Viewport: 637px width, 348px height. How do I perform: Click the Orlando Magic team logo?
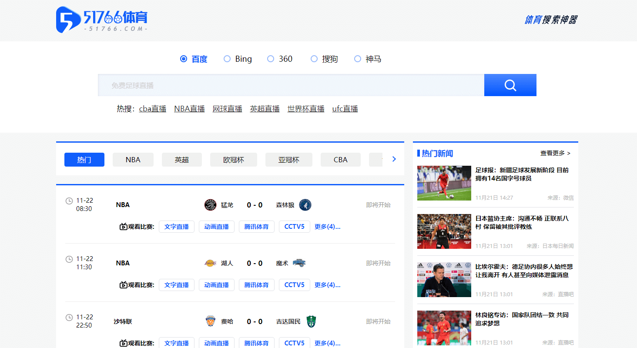pyautogui.click(x=299, y=263)
